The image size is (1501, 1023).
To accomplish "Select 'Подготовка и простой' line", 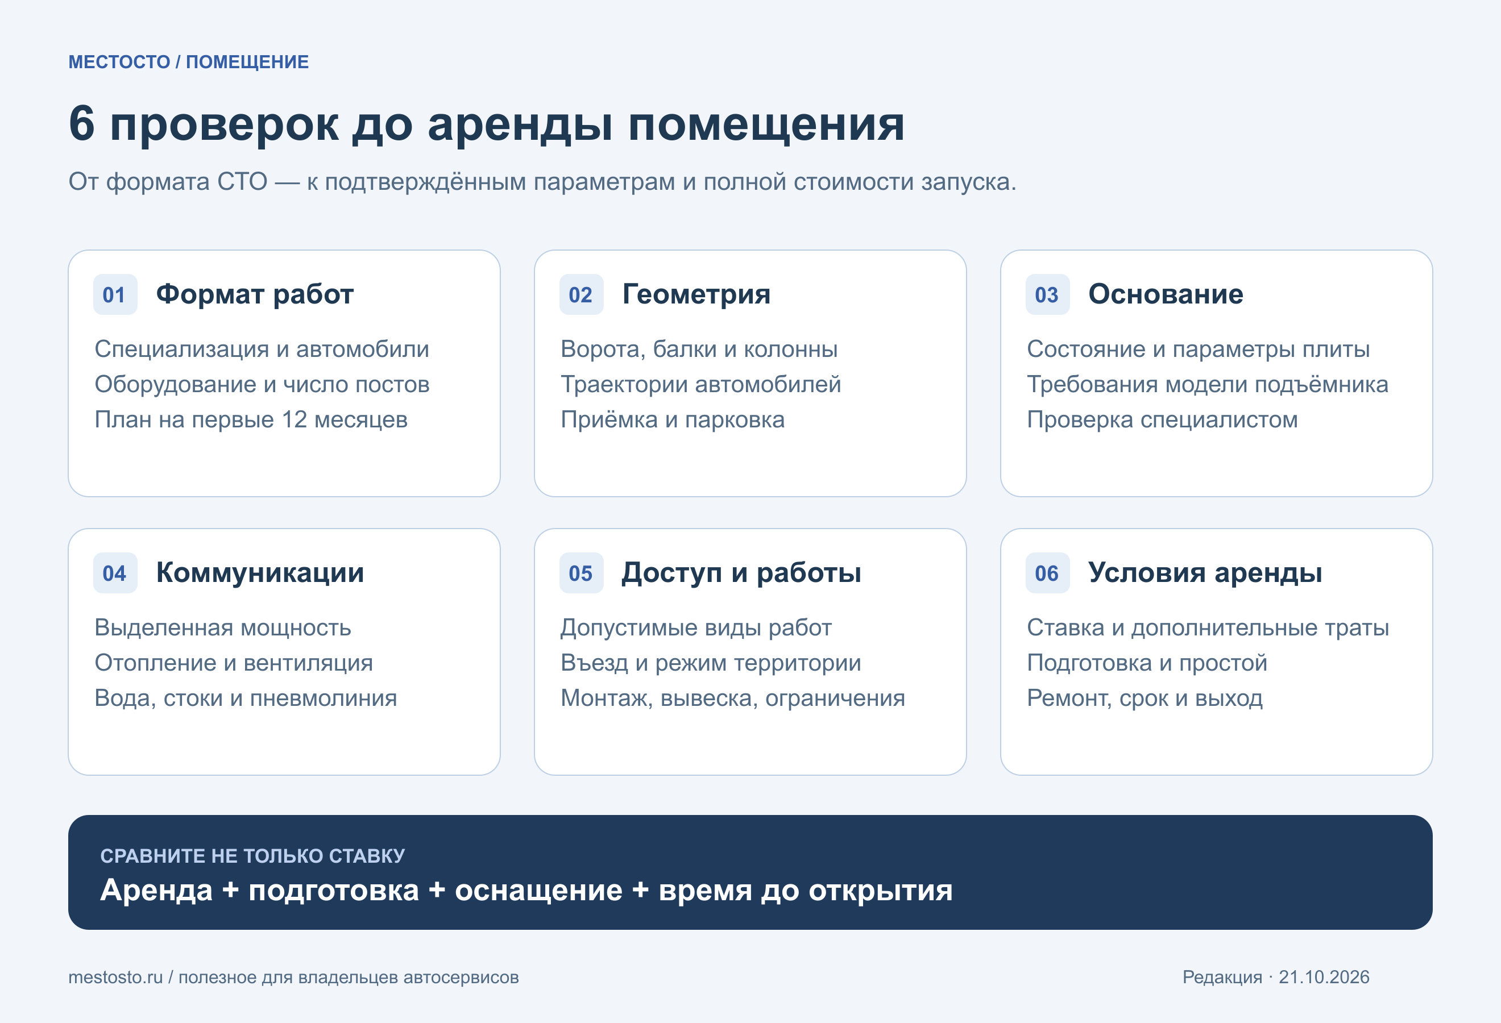I will (x=1146, y=663).
